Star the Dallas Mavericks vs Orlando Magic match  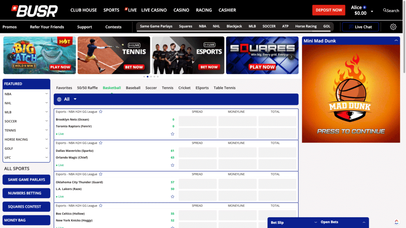point(172,165)
